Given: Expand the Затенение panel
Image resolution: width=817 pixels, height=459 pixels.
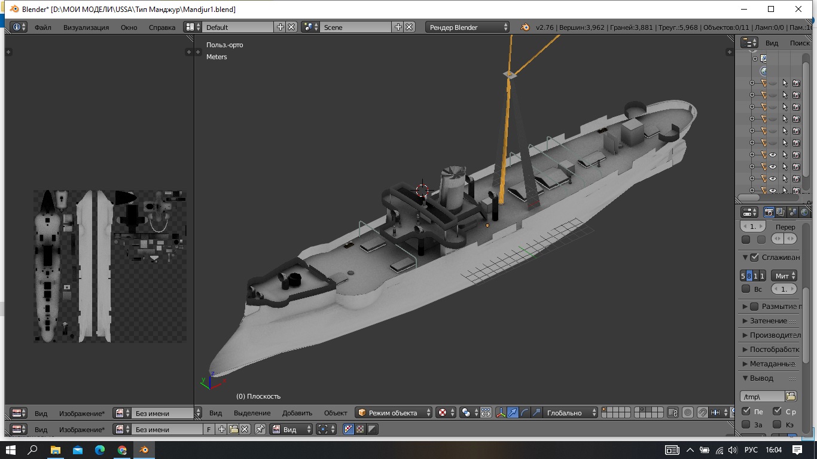Looking at the screenshot, I should [768, 321].
